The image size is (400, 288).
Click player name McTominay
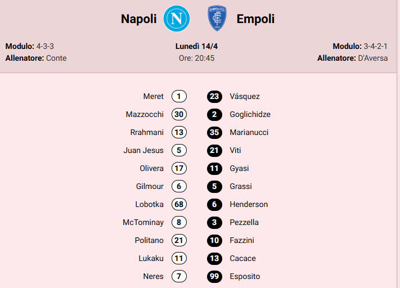[x=143, y=222]
